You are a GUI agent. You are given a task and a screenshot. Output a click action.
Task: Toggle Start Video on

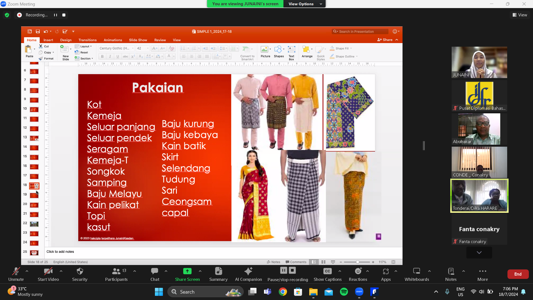(48, 274)
